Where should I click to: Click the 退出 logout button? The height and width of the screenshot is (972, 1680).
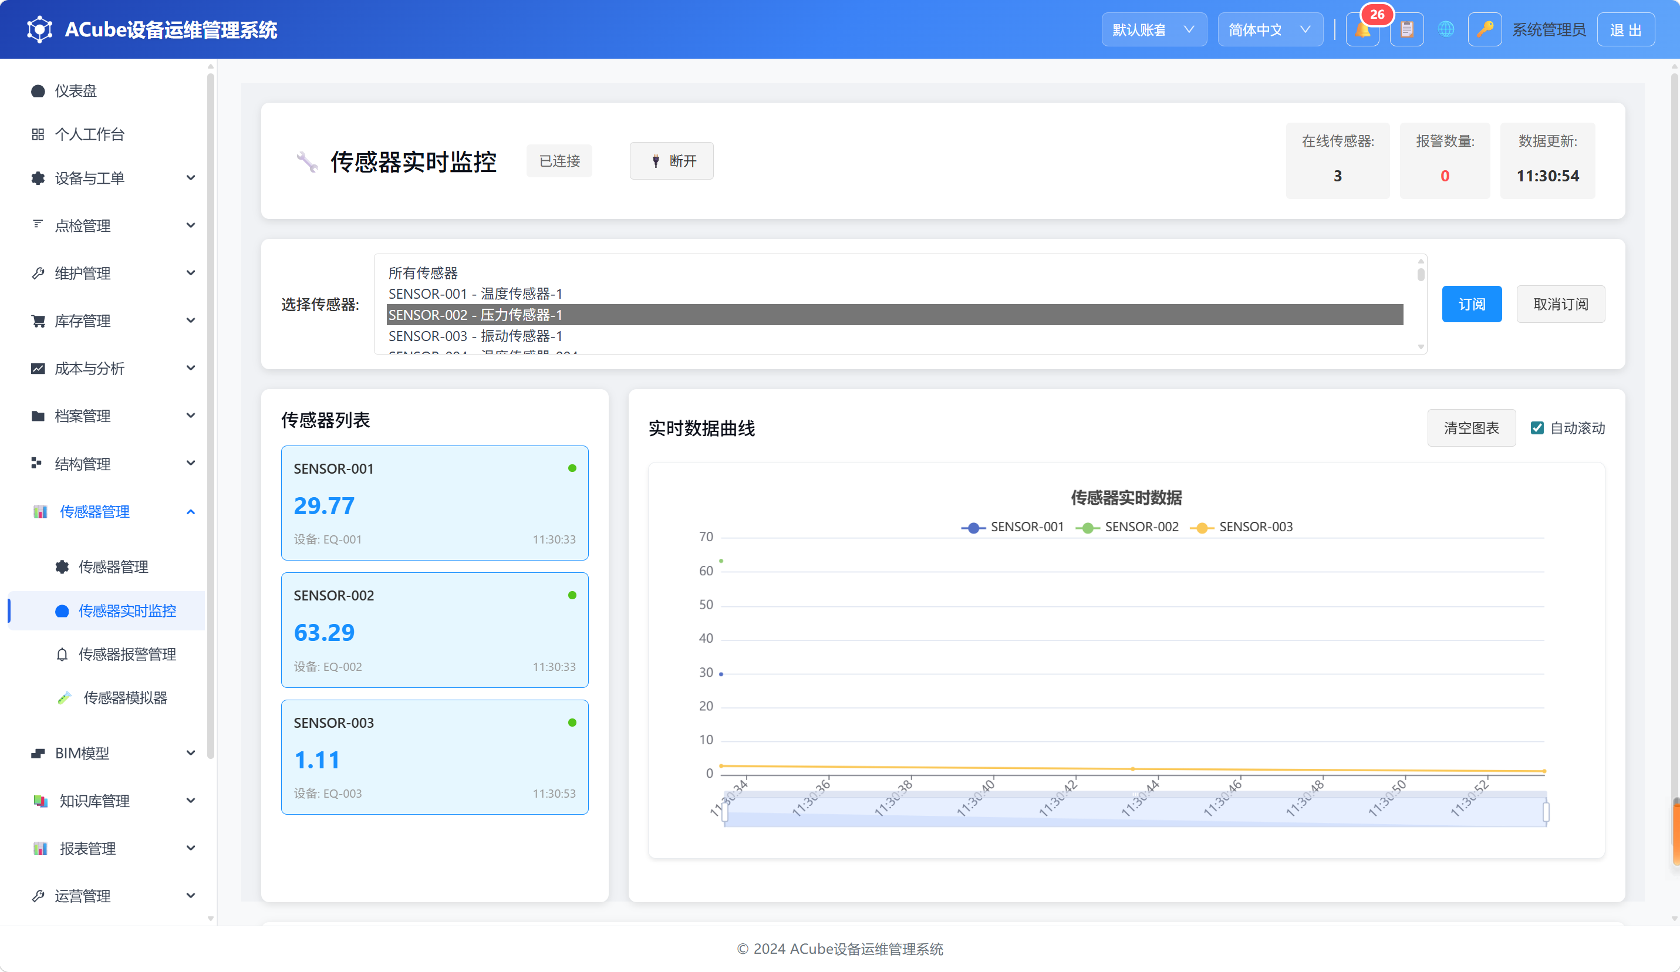pyautogui.click(x=1625, y=29)
